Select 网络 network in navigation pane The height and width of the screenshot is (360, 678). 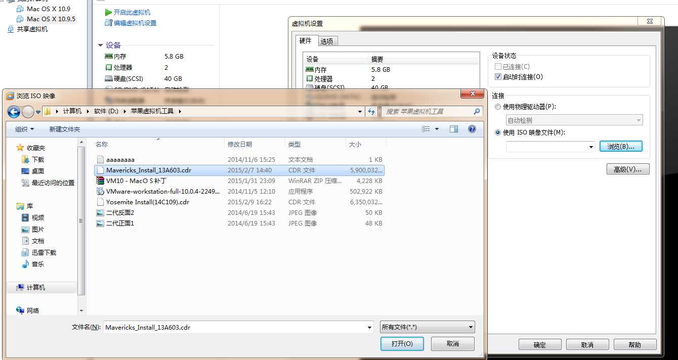tap(28, 310)
